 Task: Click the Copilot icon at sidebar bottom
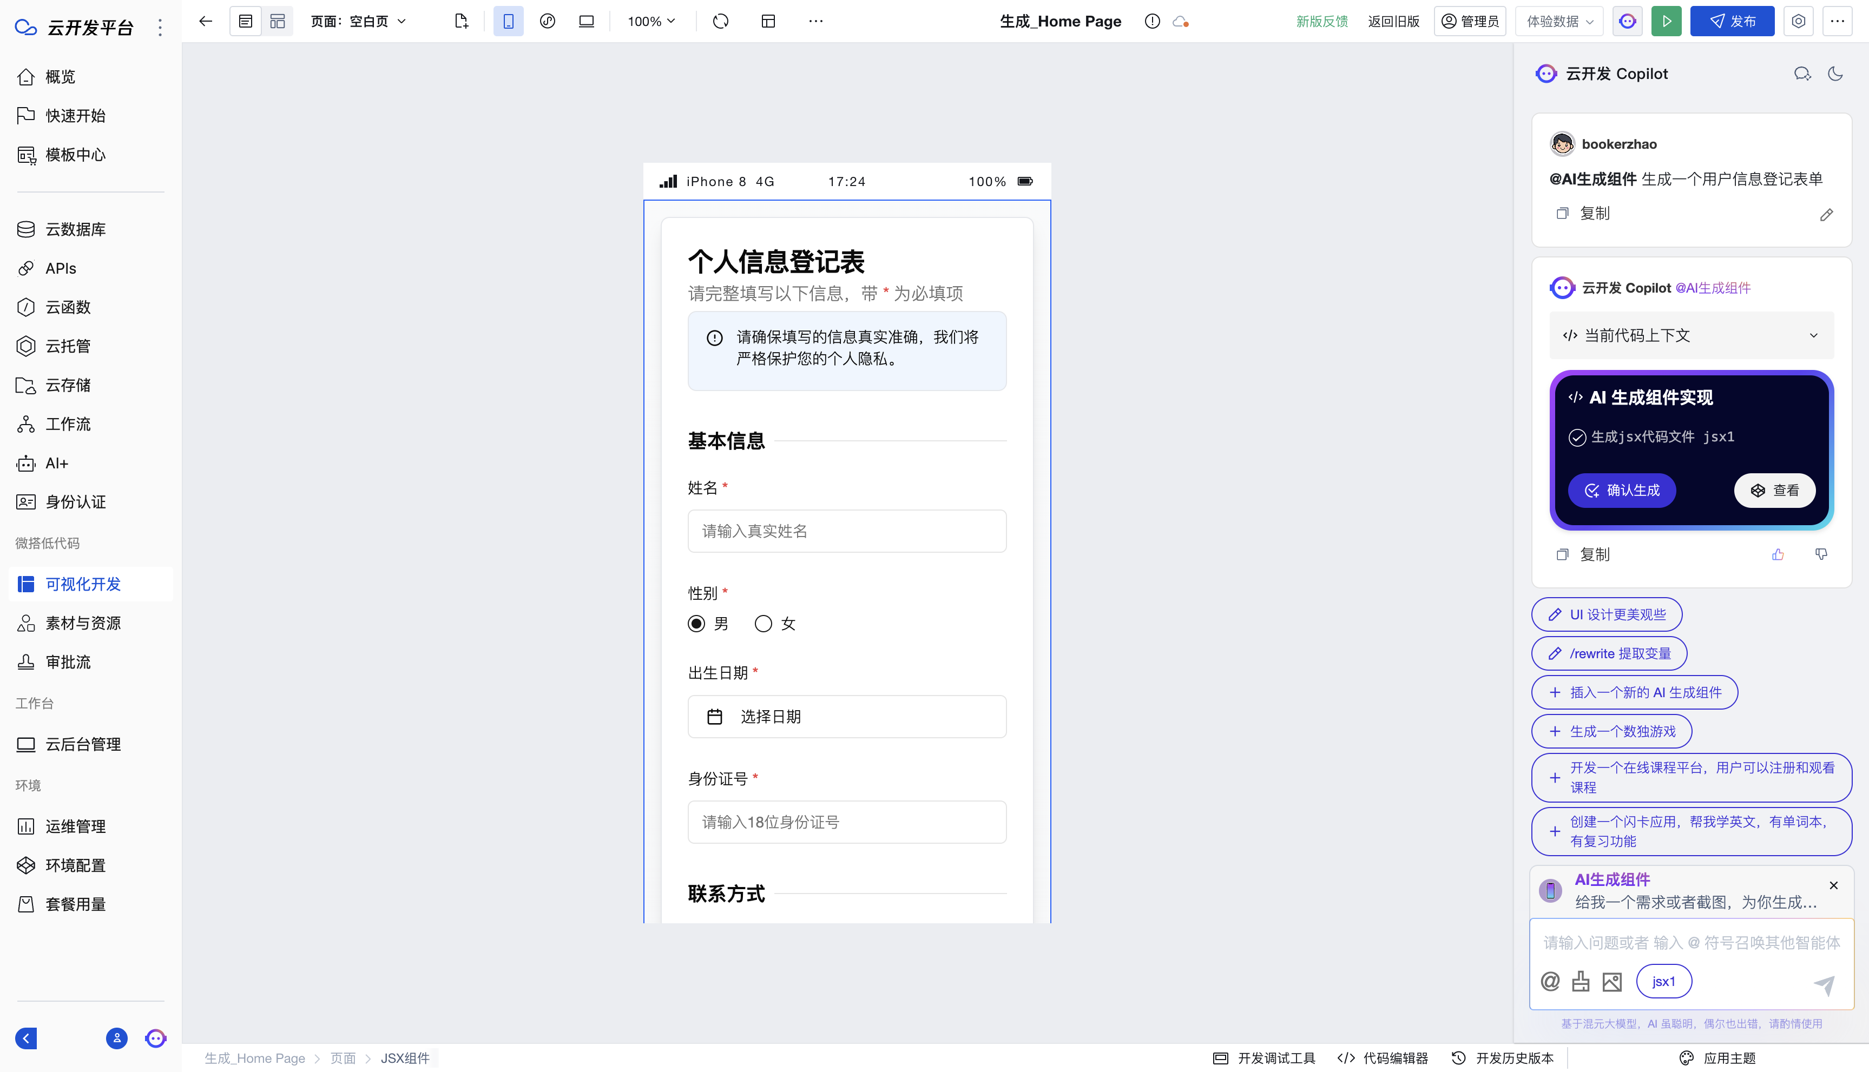[x=155, y=1038]
